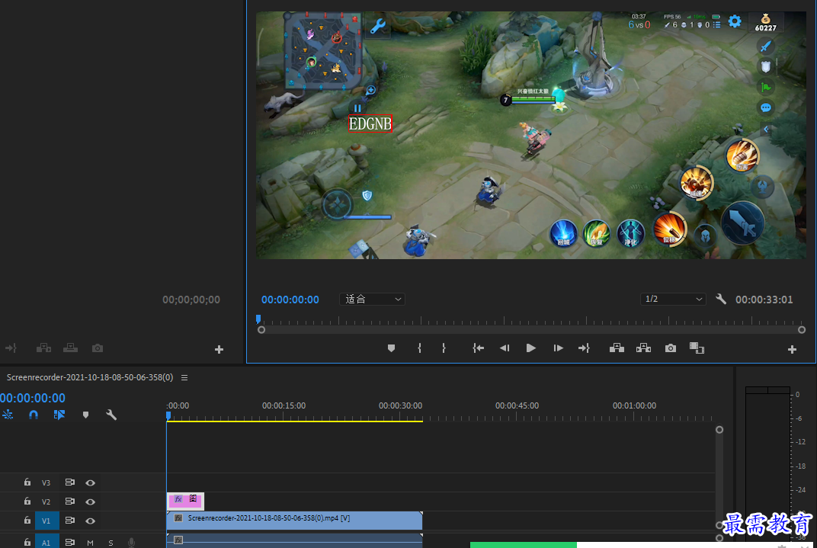Click Program monitor zoom scroll bar left handle
The image size is (817, 548).
tap(261, 330)
